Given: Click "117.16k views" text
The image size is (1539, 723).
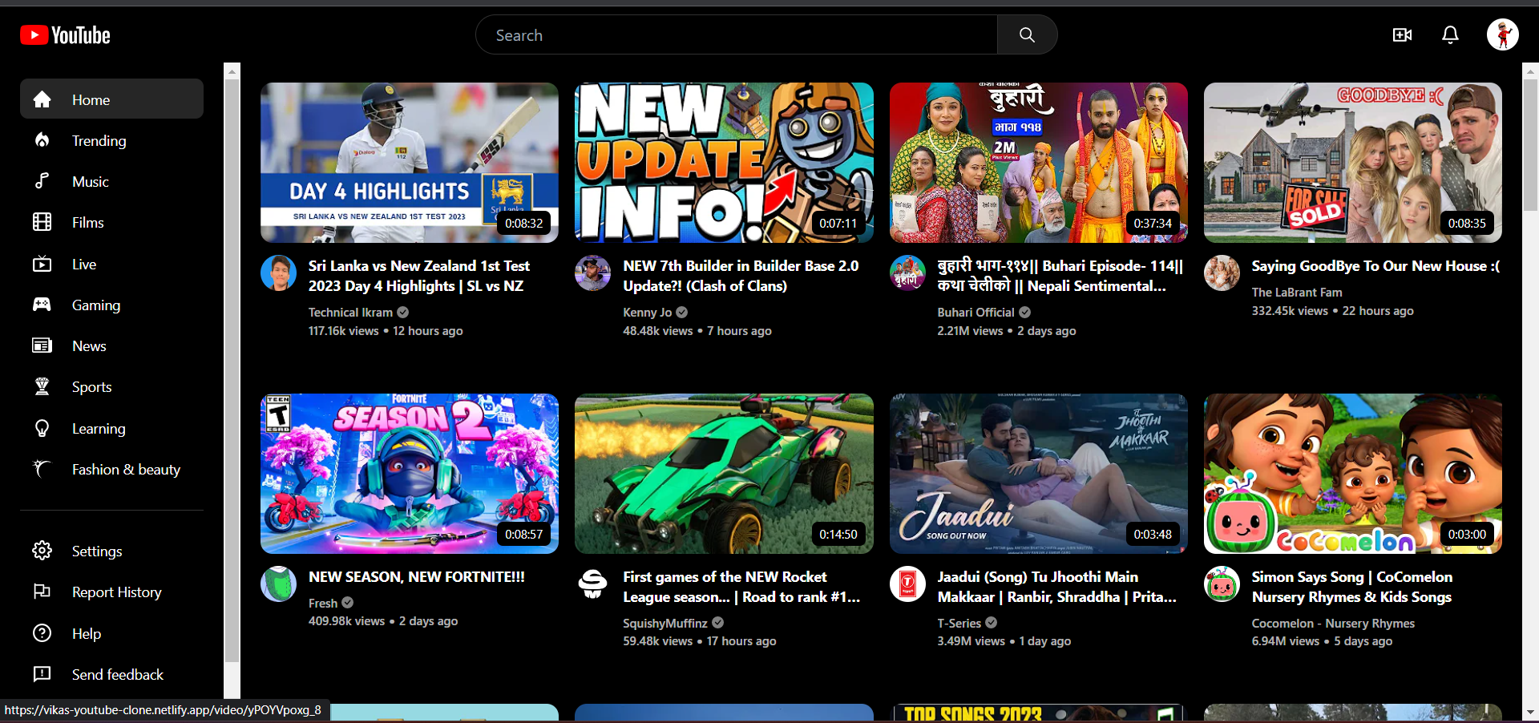Looking at the screenshot, I should 343,331.
